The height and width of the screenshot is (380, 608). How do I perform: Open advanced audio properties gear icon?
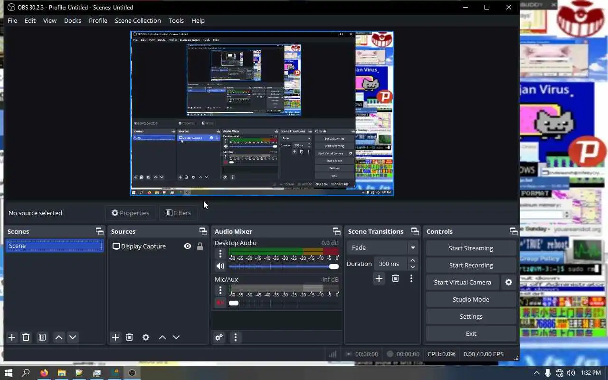(x=219, y=337)
